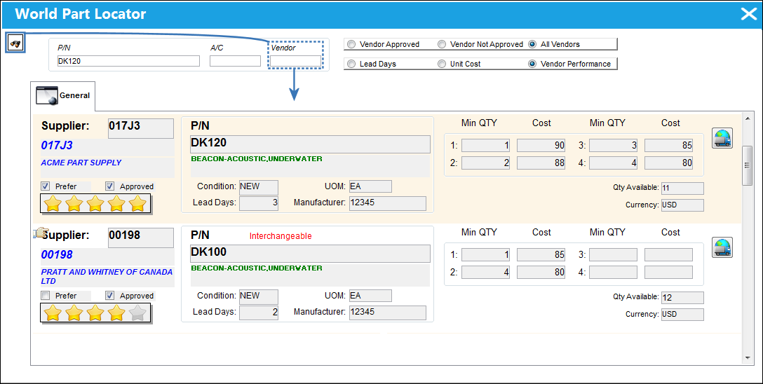The height and width of the screenshot is (384, 763).
Task: Select the Vendor Approved radio button
Action: point(351,44)
